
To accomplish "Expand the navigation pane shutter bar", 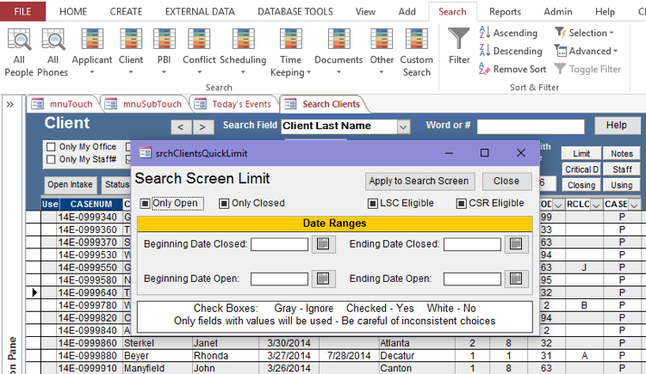I will click(9, 105).
